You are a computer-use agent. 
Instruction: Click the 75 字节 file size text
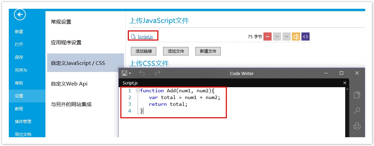pyautogui.click(x=255, y=37)
